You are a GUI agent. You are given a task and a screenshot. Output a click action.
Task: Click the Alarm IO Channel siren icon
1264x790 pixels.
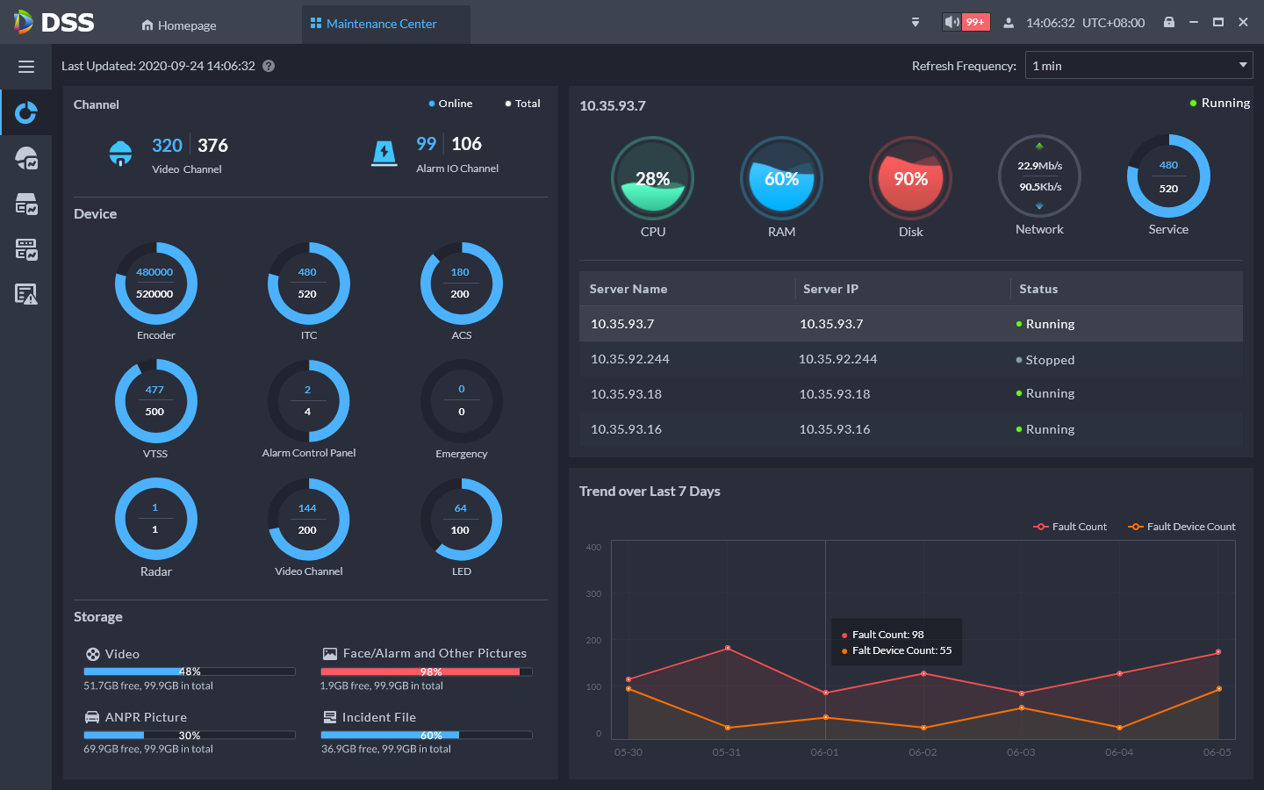coord(384,153)
